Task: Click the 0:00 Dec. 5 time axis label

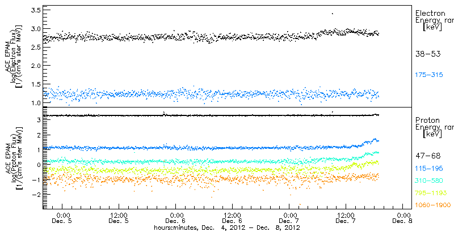Action: (62, 218)
